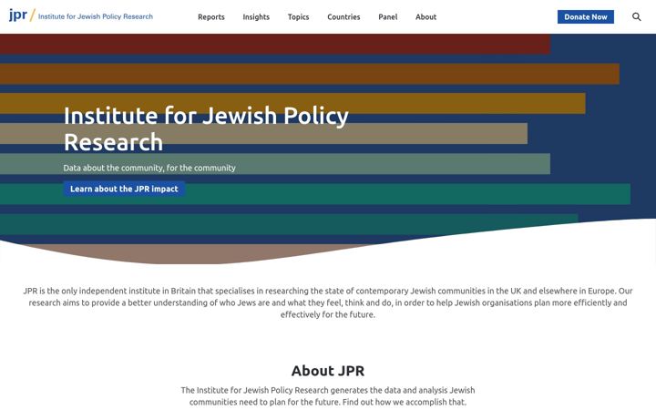Select the Countries menu item

coord(343,17)
